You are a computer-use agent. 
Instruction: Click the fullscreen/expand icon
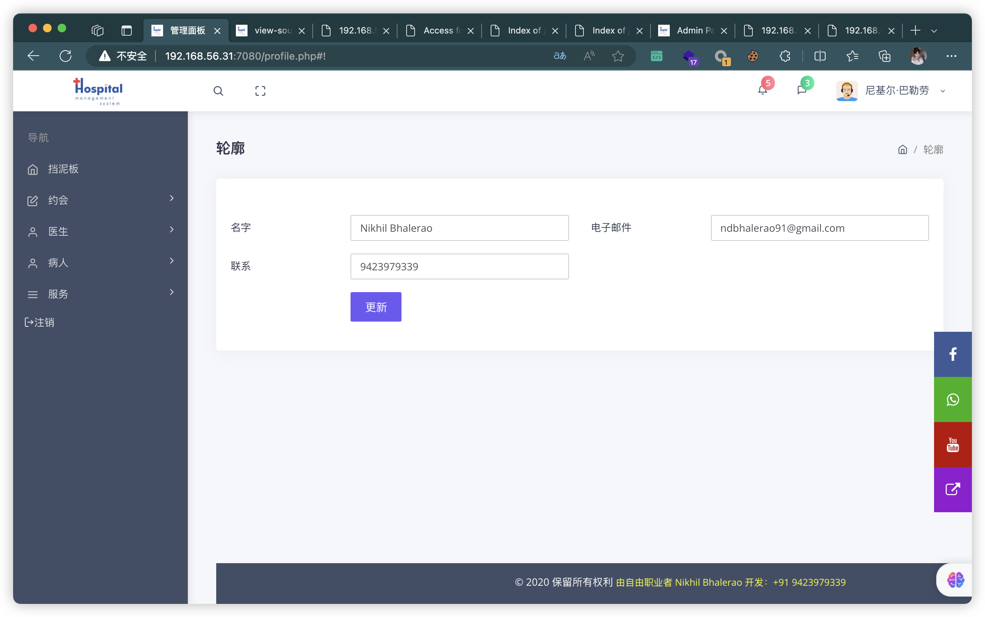260,90
